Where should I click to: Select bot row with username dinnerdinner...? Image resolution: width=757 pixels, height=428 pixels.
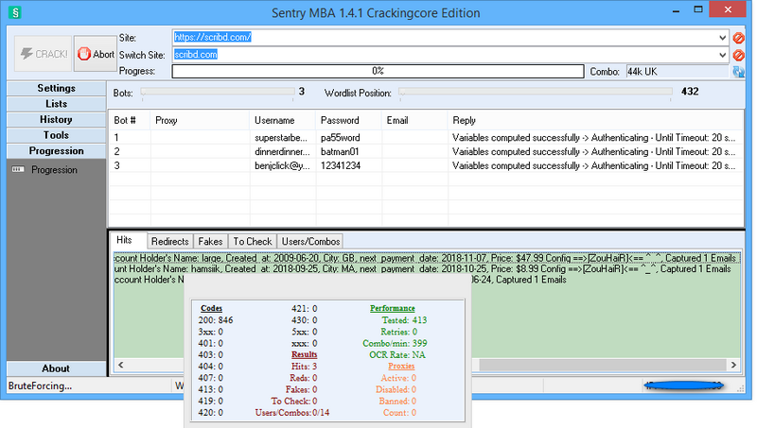click(426, 152)
